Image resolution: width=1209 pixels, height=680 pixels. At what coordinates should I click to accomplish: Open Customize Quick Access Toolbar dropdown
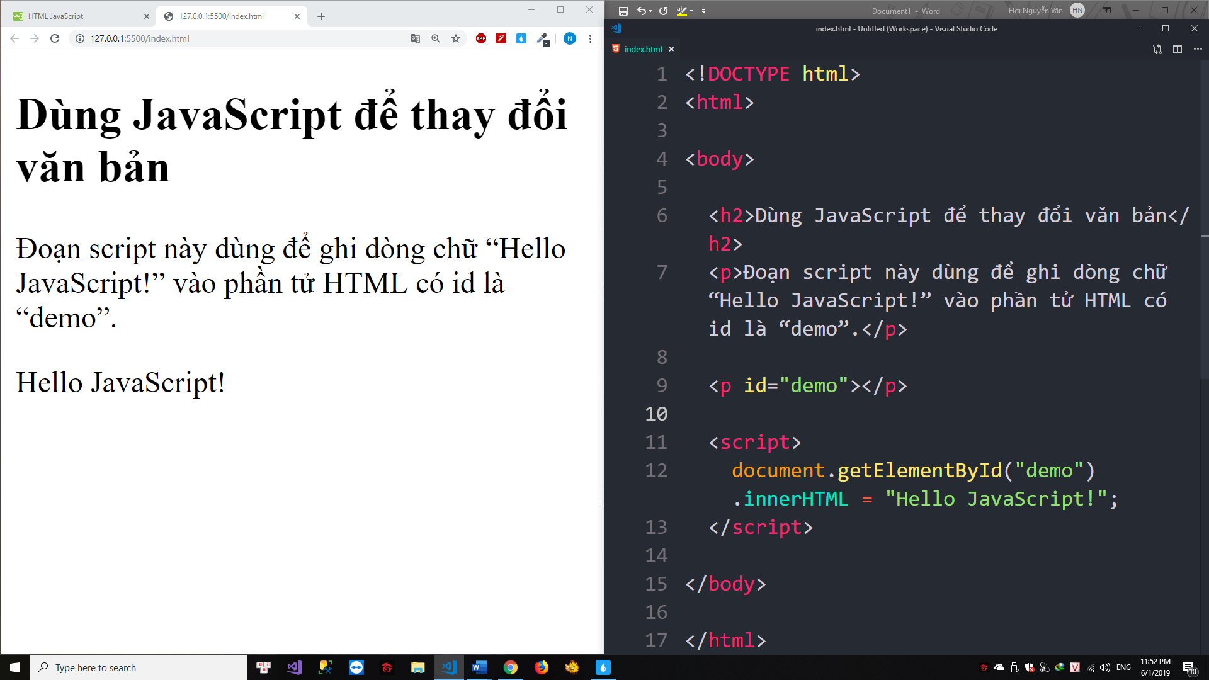703,11
